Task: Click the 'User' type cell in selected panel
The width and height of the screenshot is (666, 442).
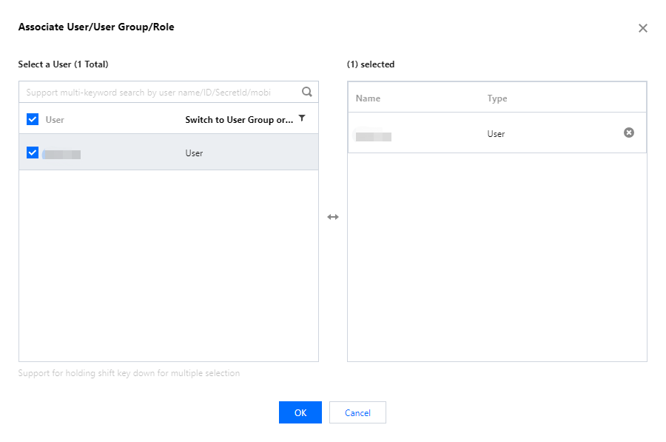Action: pos(496,134)
